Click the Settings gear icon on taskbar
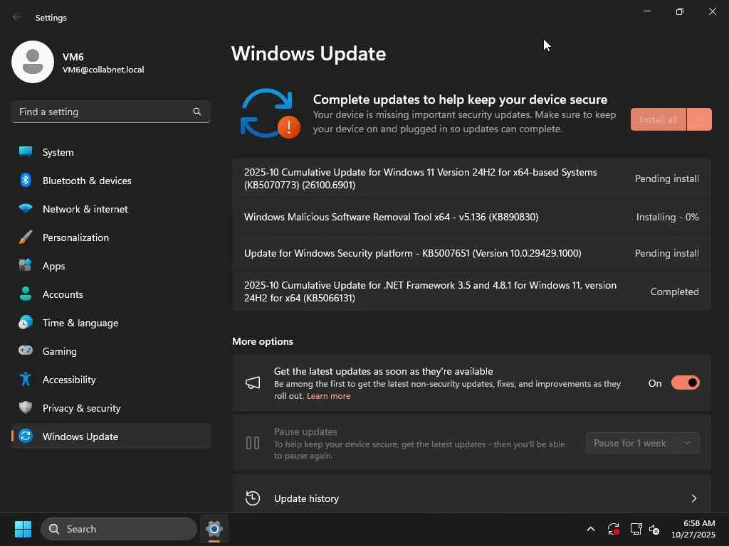This screenshot has height=546, width=729. [214, 529]
